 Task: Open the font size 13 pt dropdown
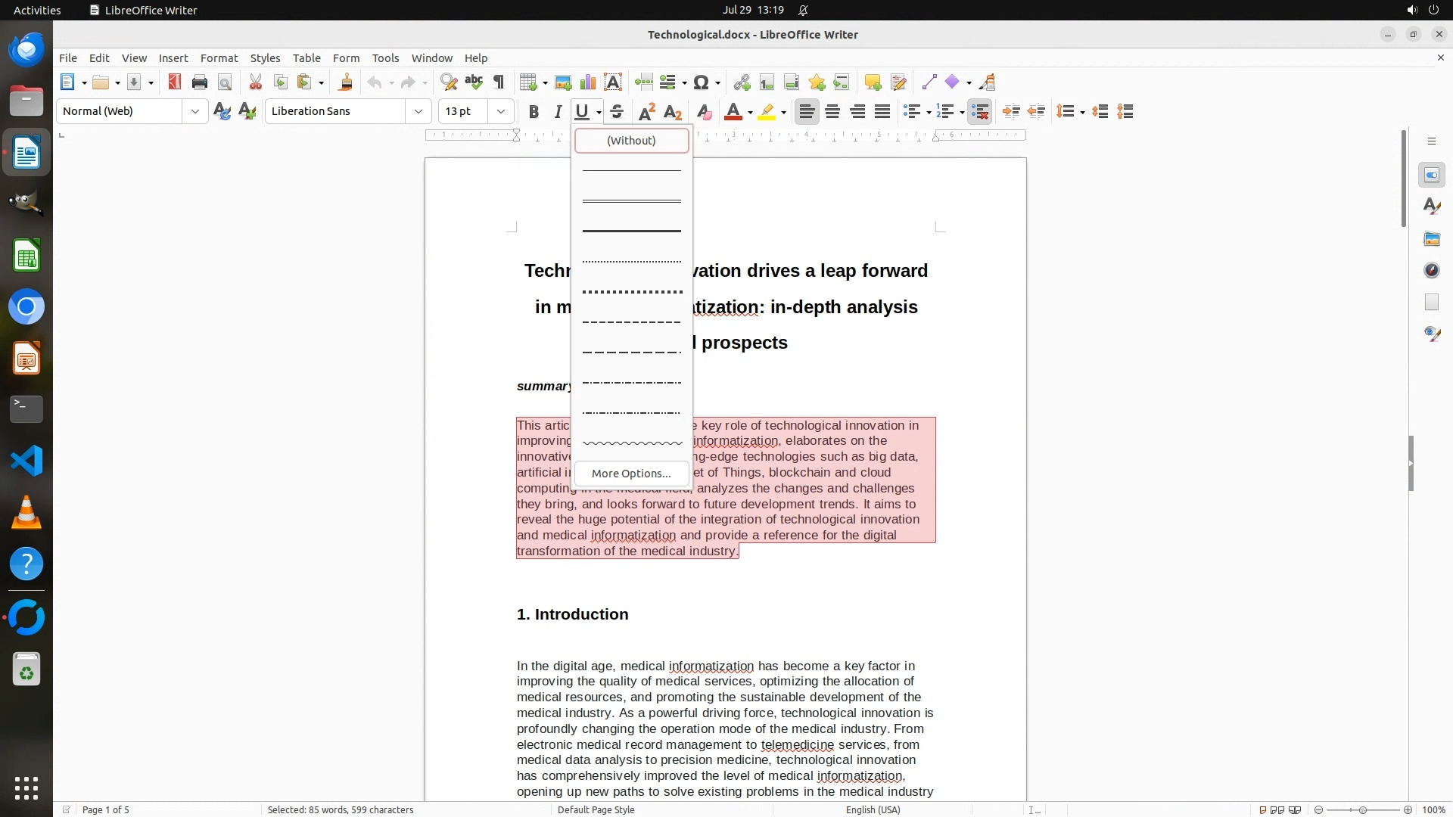pyautogui.click(x=501, y=111)
